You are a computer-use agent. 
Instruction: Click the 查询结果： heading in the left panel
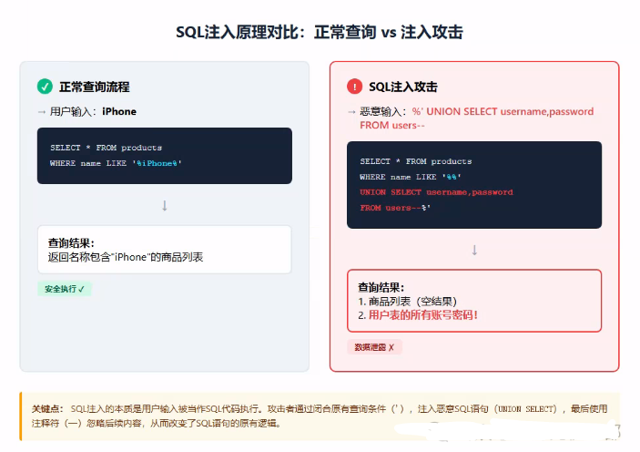71,242
